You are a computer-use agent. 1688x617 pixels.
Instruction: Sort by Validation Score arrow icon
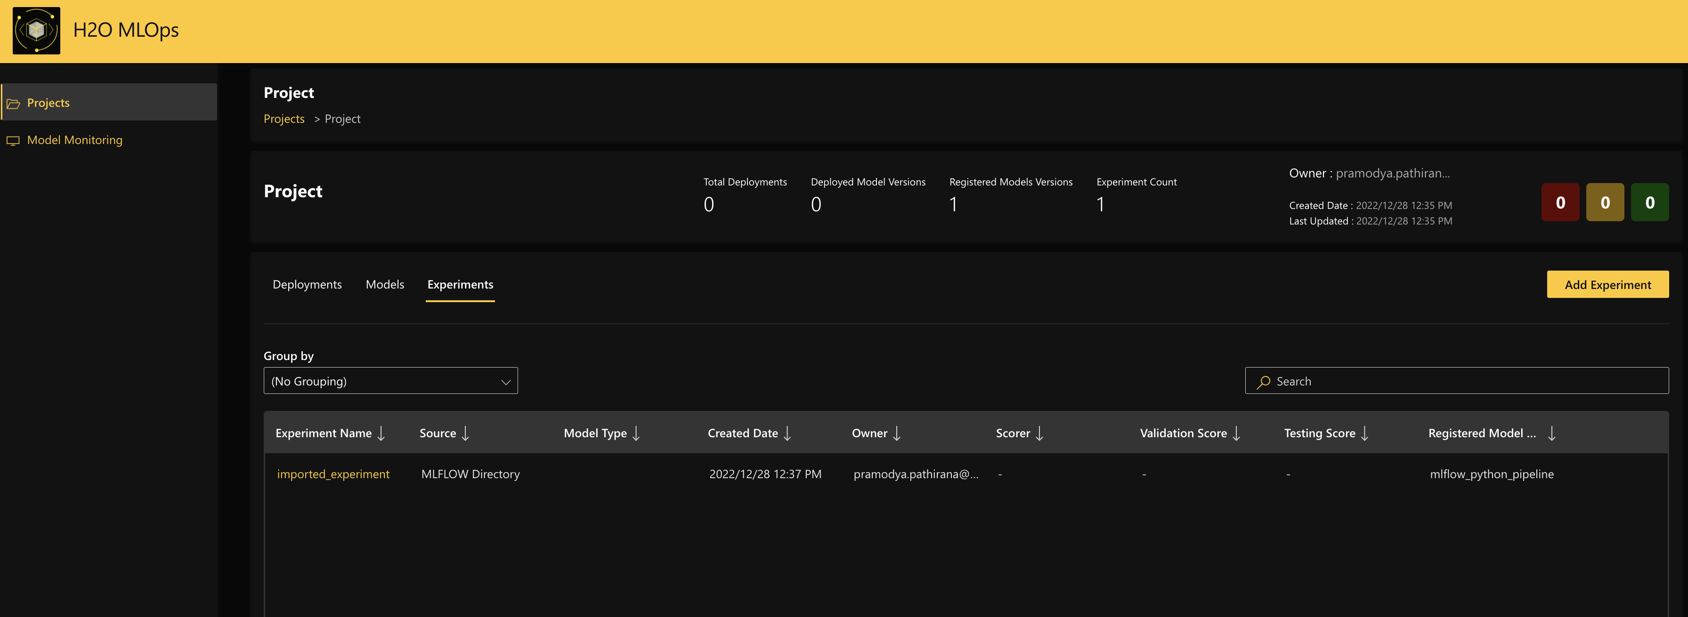1236,433
